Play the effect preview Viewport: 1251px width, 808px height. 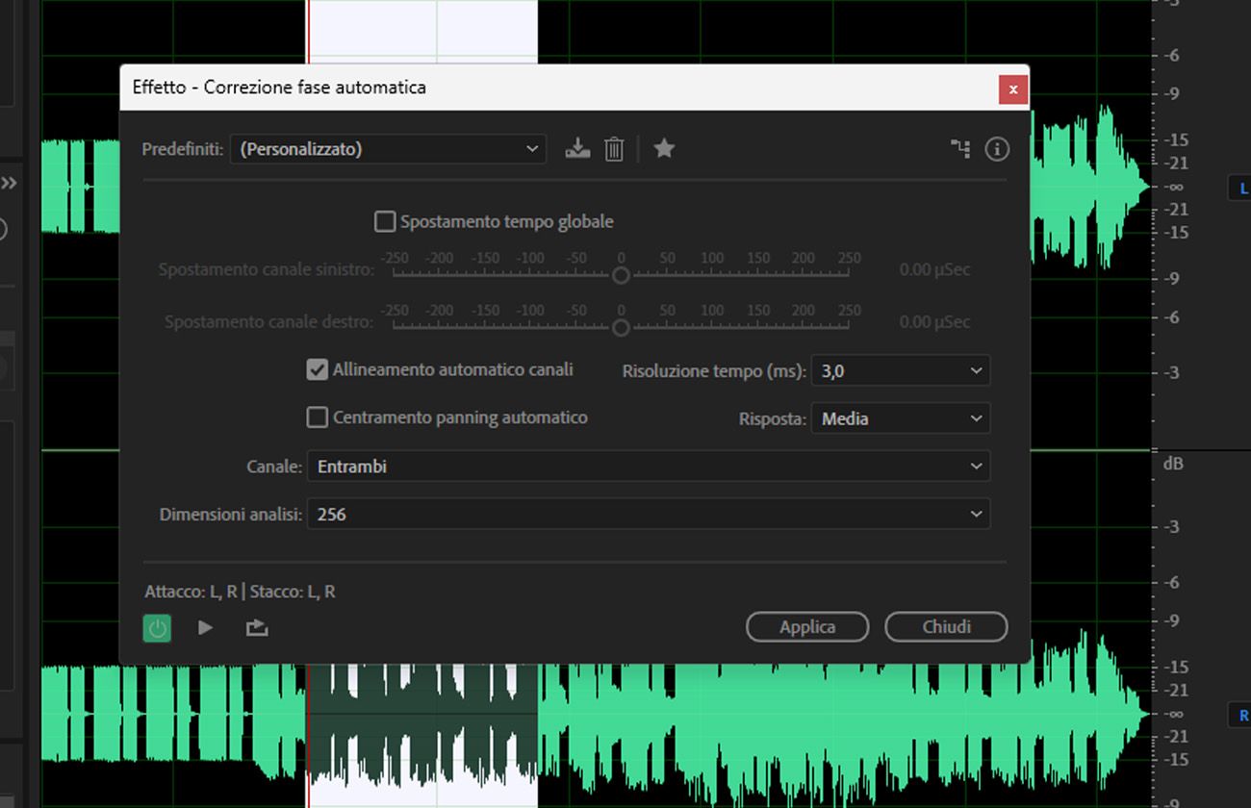(x=205, y=627)
